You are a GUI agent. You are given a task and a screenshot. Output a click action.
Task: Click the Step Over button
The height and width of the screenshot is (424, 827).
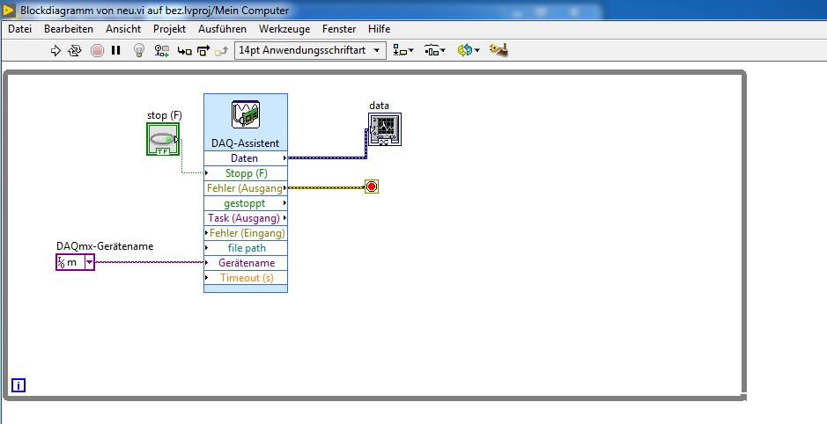pyautogui.click(x=203, y=51)
